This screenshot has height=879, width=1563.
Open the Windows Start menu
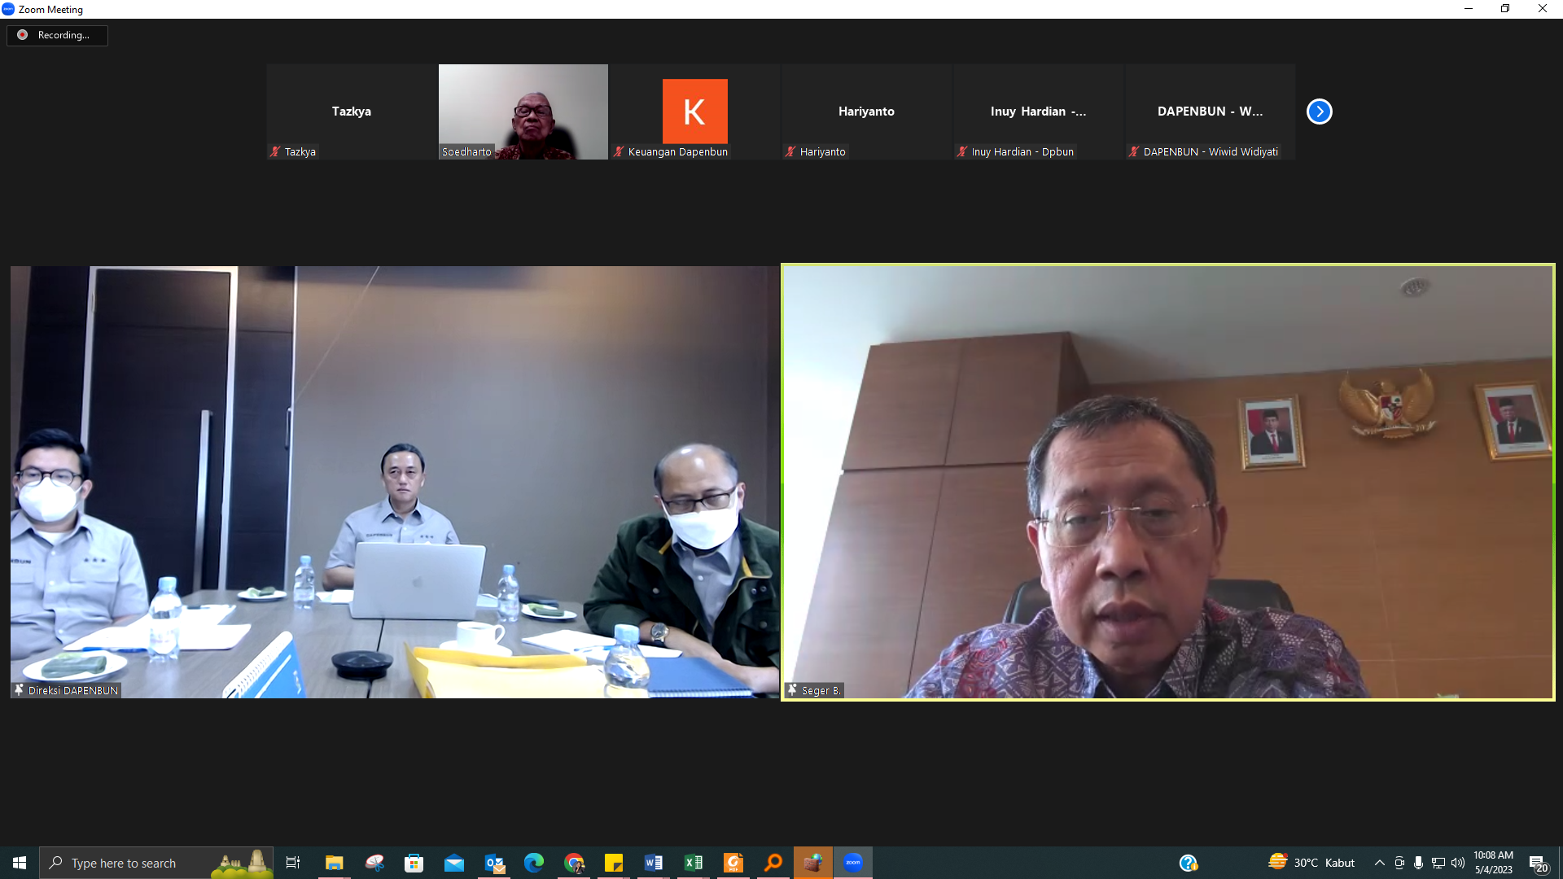[20, 863]
